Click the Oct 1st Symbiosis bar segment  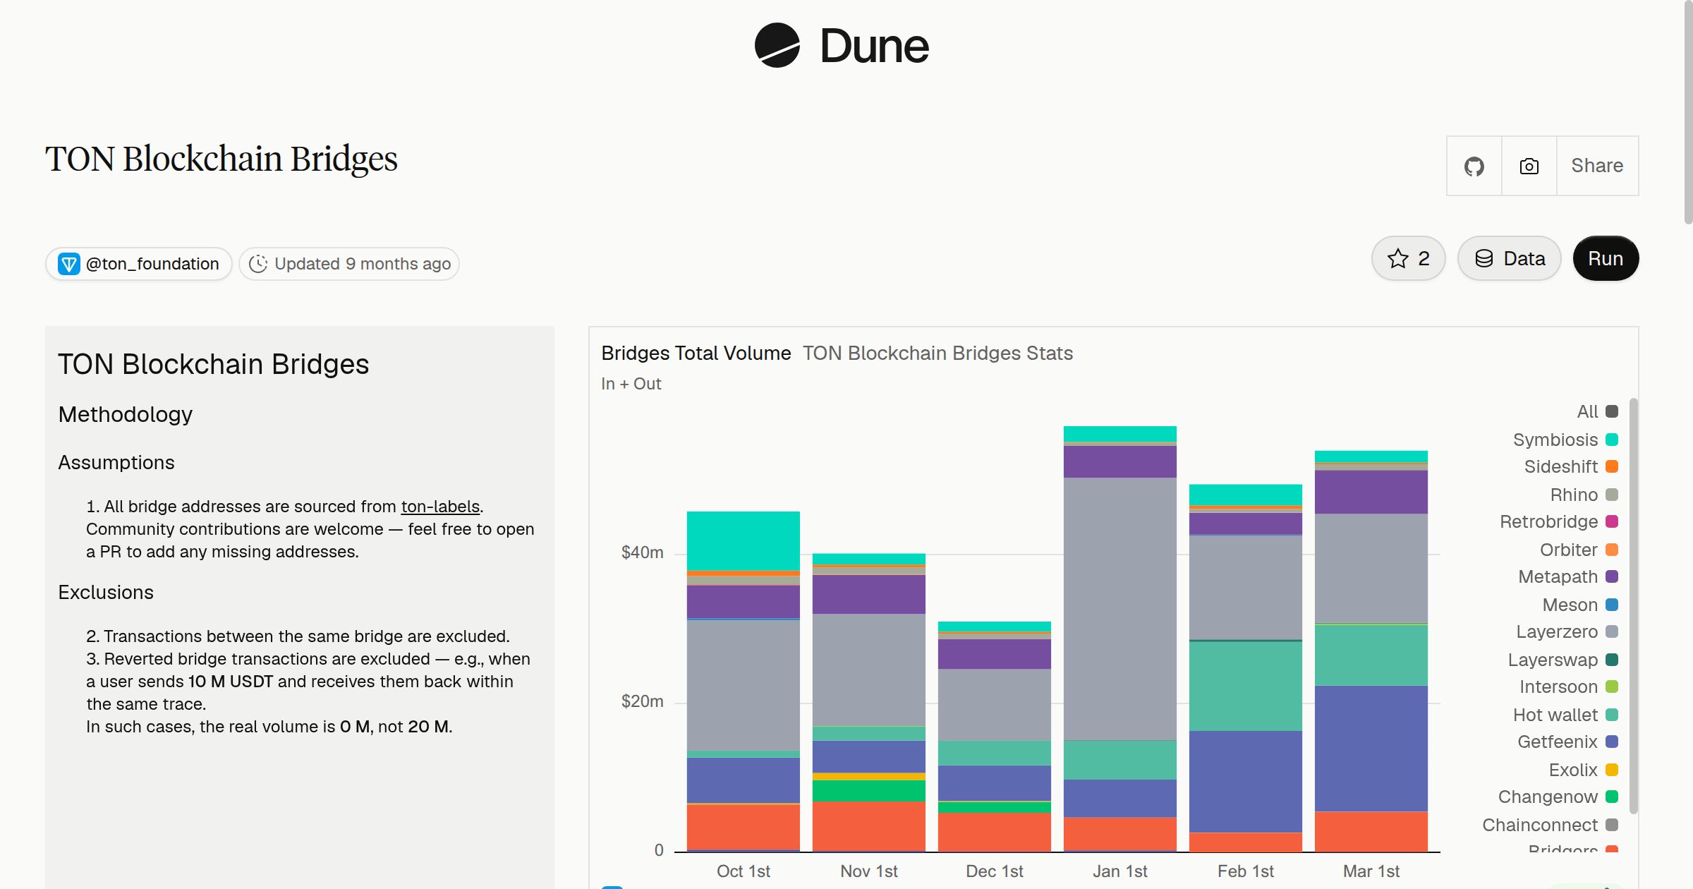point(744,540)
